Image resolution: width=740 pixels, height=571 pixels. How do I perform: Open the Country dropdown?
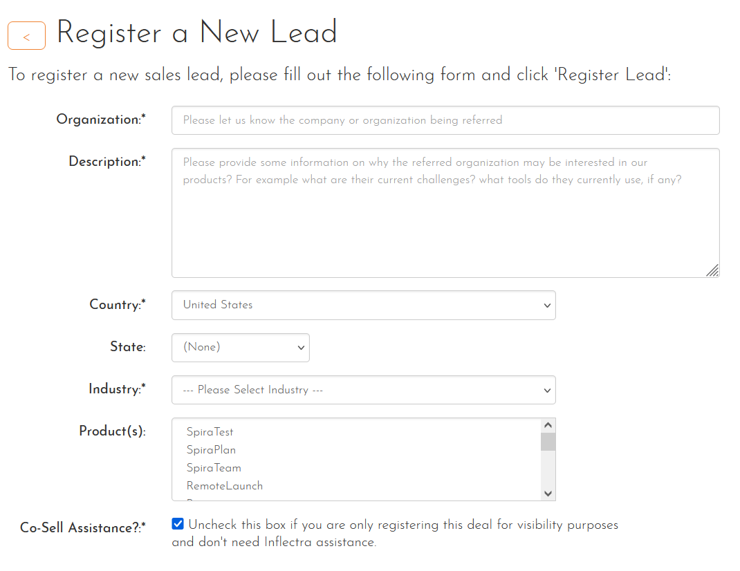point(363,305)
